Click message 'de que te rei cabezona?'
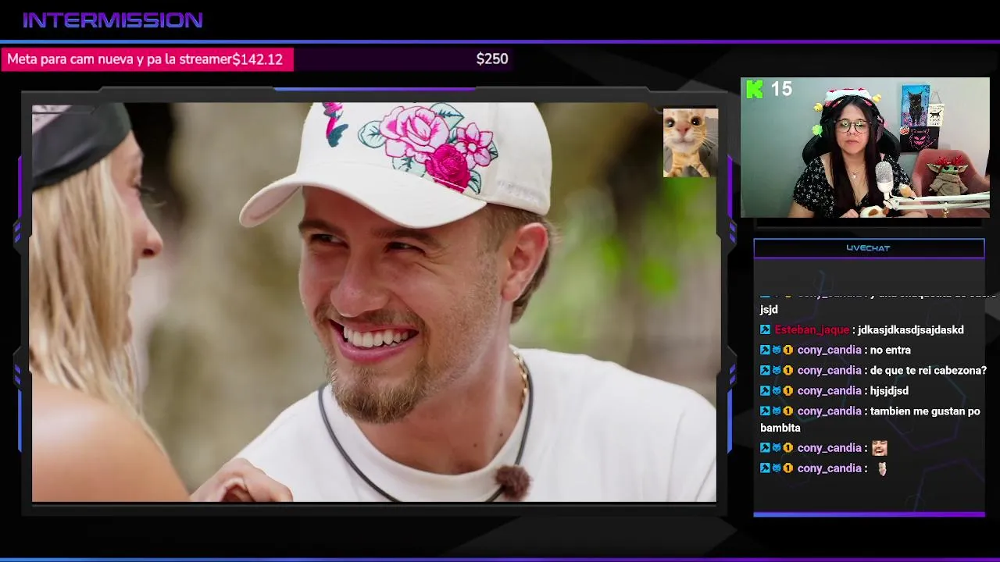 click(928, 371)
